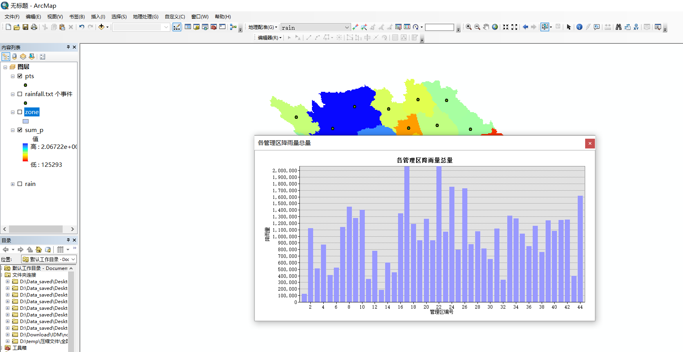Switch to List By Selection view
Screen dimensions: 683x352
[x=32, y=57]
